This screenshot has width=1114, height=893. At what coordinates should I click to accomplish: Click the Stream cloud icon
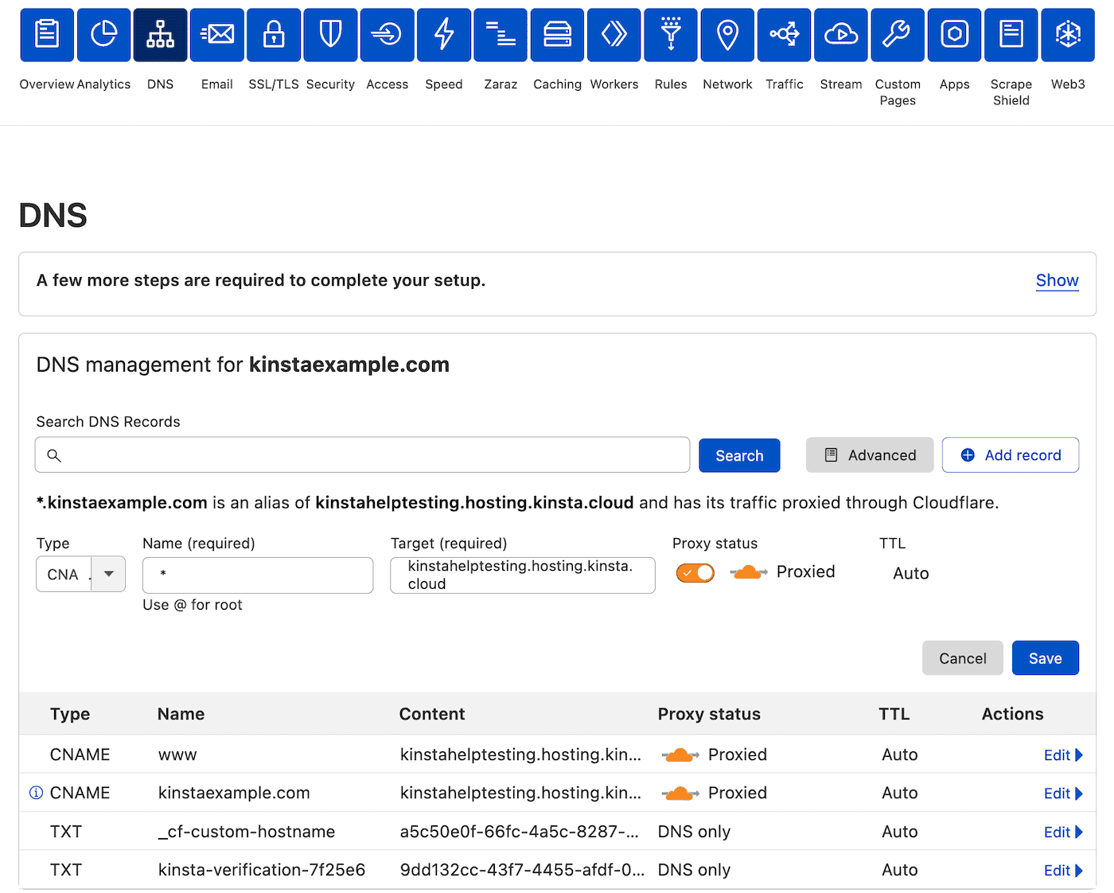click(840, 34)
